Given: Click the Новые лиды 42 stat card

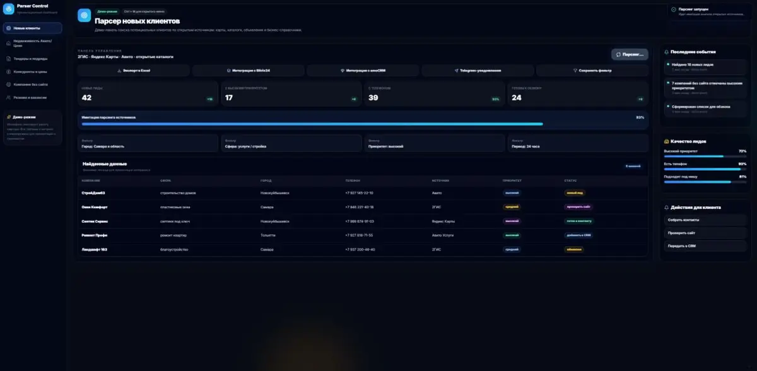Looking at the screenshot, I should click(148, 94).
